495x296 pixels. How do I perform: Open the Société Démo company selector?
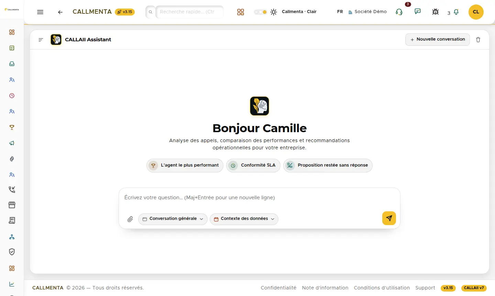(x=367, y=12)
